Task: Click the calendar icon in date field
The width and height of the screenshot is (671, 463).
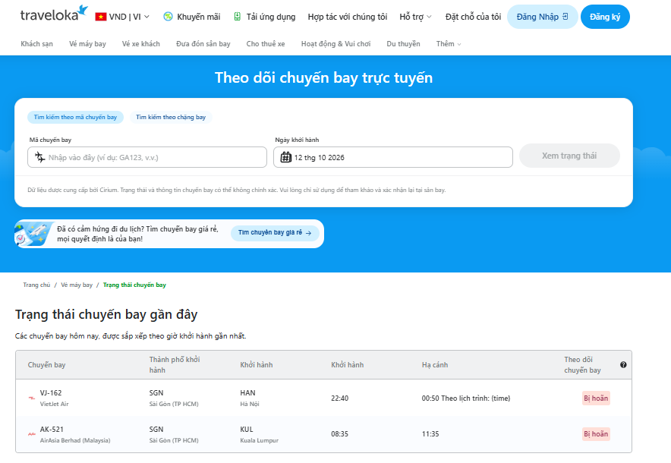Action: click(286, 157)
